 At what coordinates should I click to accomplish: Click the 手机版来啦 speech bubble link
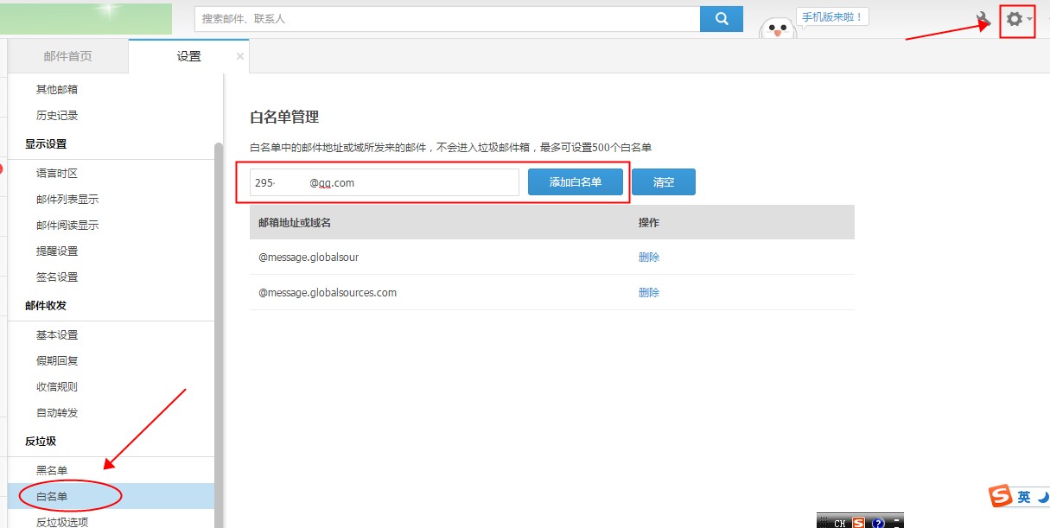click(x=831, y=16)
